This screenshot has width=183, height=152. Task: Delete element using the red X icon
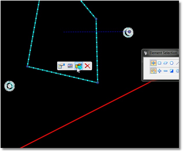(87, 66)
